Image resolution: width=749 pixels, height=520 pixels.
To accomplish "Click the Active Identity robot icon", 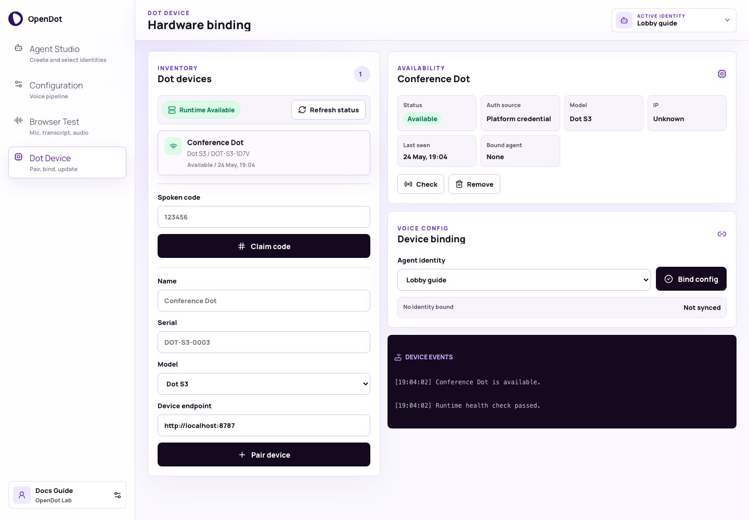I will [x=624, y=20].
